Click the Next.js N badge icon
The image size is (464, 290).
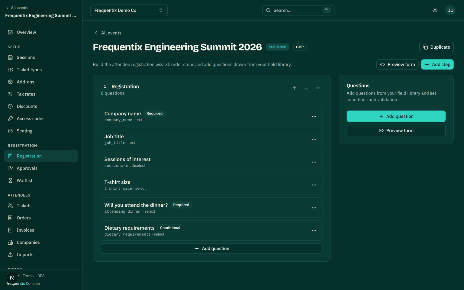pyautogui.click(x=12, y=278)
